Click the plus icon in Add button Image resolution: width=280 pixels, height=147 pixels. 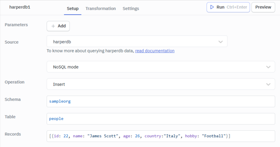[x=53, y=26]
